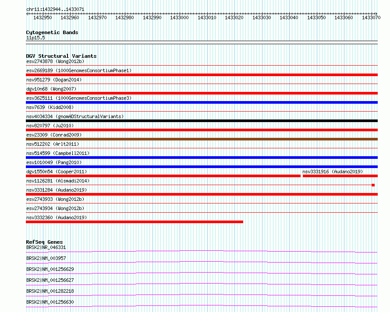Click the blue bar under esv1010049

202,167
